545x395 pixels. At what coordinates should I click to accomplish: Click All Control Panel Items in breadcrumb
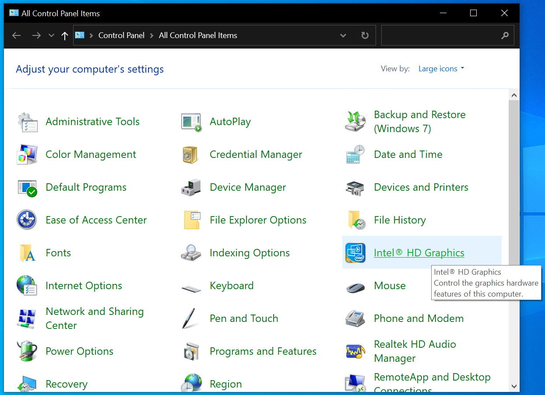click(197, 35)
